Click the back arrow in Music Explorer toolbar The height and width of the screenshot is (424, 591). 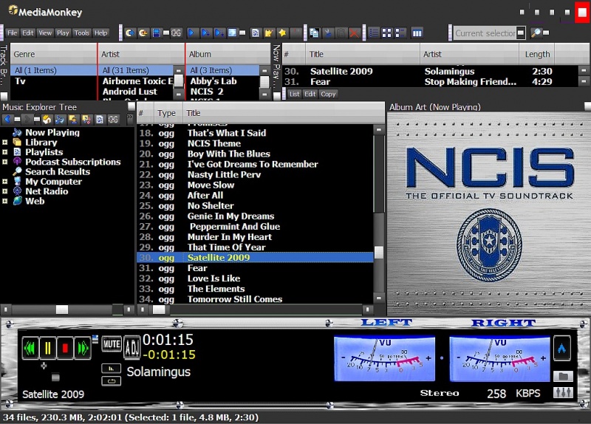[7, 119]
